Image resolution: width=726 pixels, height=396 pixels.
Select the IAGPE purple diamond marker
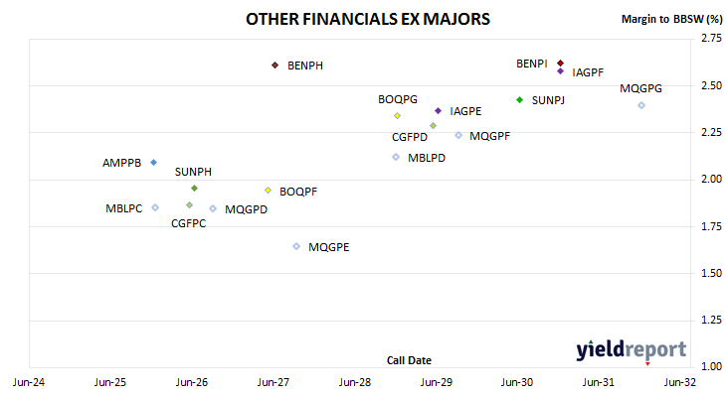click(438, 110)
